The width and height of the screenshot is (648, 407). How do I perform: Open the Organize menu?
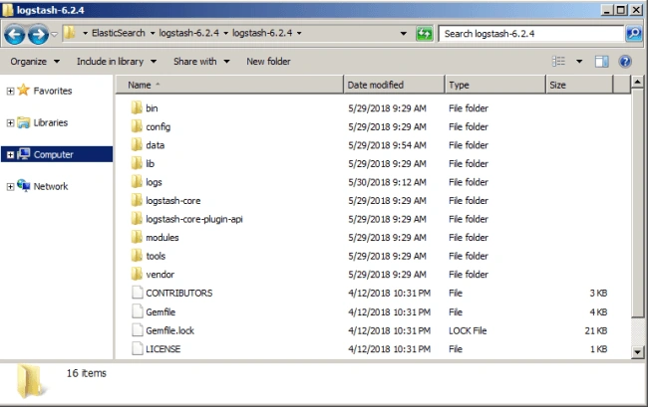pos(35,62)
